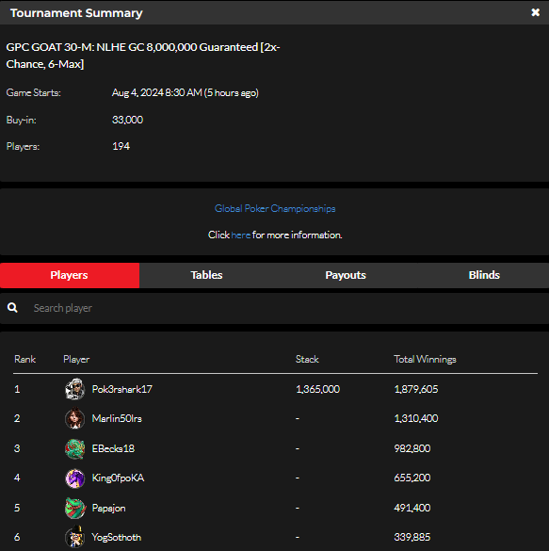Open Papajon's green avatar
This screenshot has width=549, height=551.
click(74, 508)
